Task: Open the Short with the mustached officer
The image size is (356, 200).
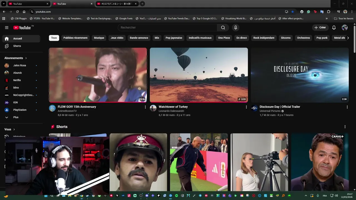Action: [138, 162]
